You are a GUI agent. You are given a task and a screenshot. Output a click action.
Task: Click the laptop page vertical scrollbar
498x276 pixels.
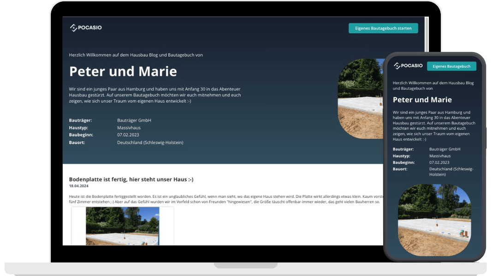click(427, 34)
